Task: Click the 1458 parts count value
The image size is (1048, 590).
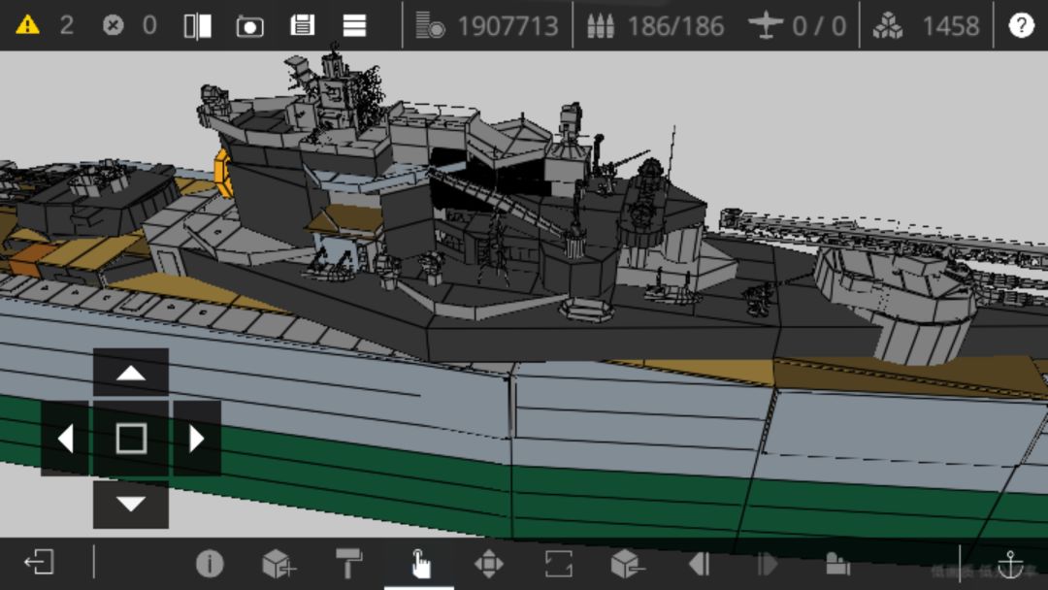Action: [x=950, y=27]
